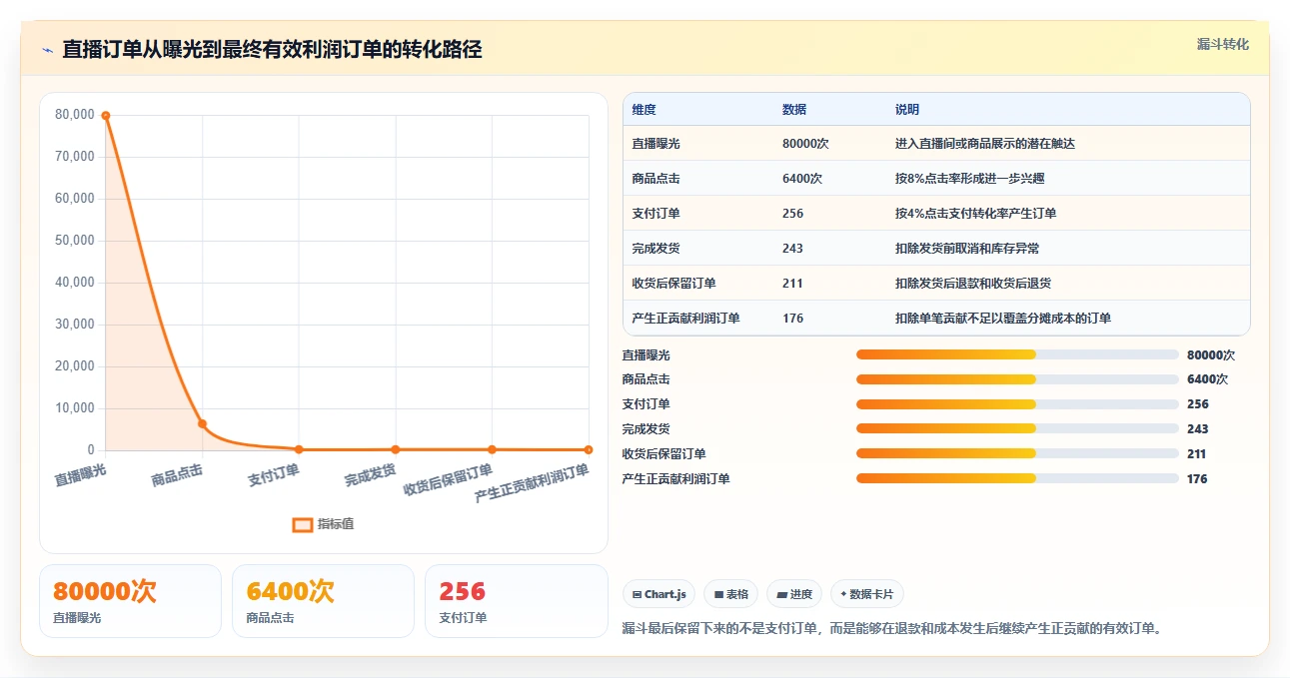This screenshot has width=1290, height=678.
Task: Click the 商品点击 data point on chart
Action: pyautogui.click(x=202, y=423)
